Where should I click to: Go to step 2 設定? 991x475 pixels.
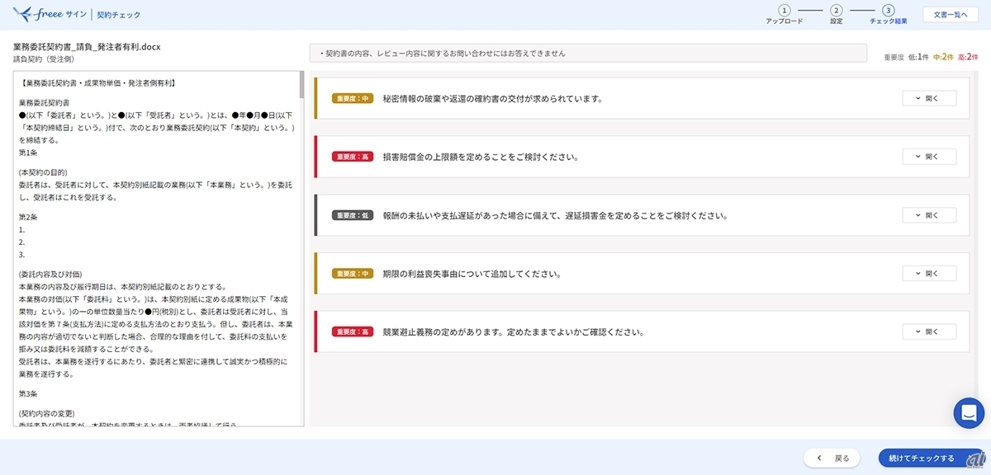836,15
